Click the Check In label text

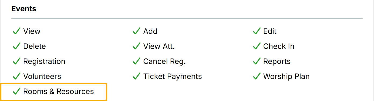click(279, 46)
